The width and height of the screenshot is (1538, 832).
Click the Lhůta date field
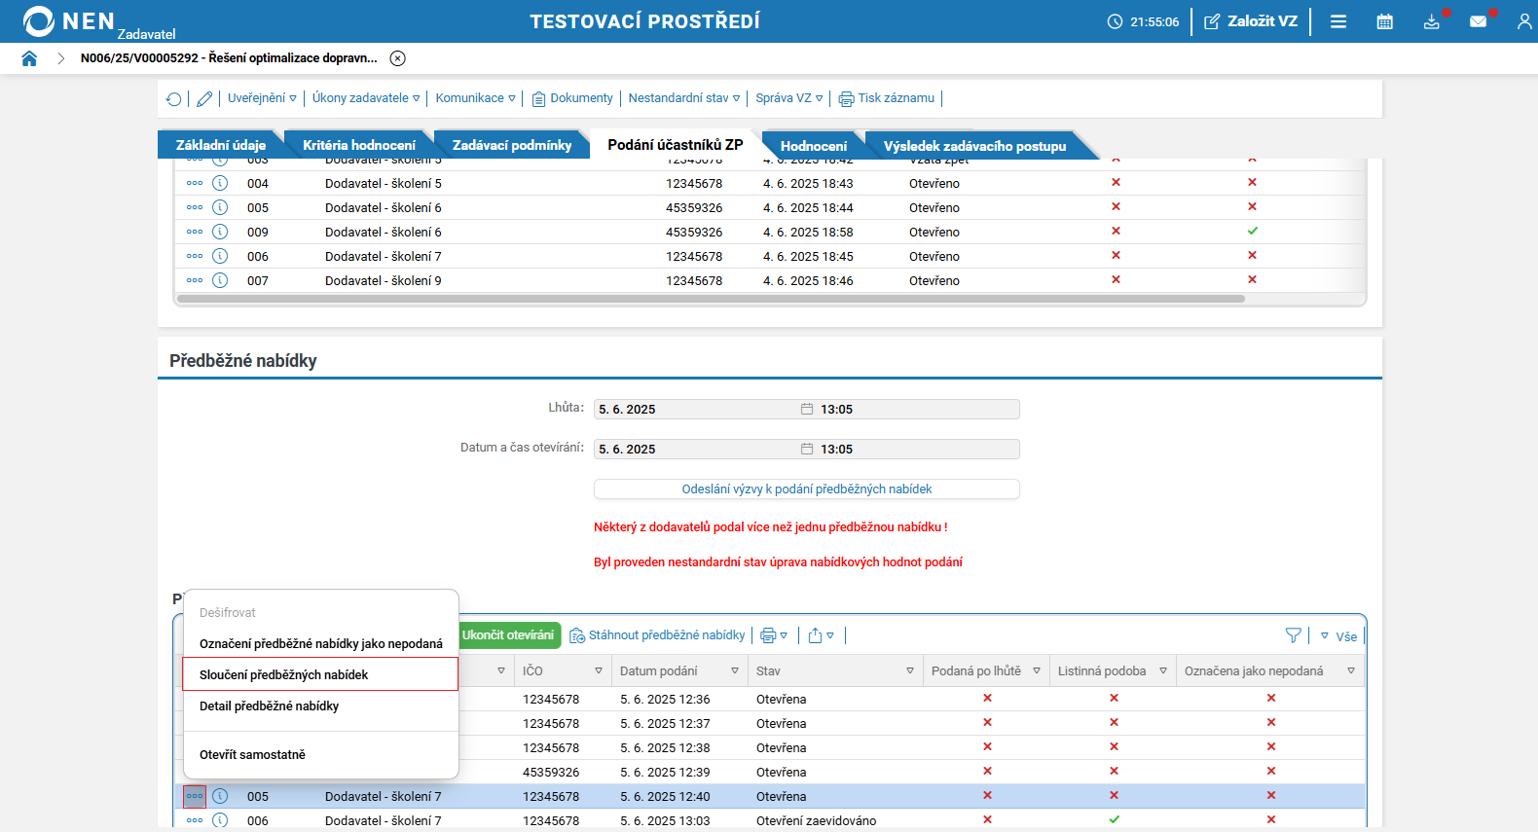pyautogui.click(x=696, y=410)
